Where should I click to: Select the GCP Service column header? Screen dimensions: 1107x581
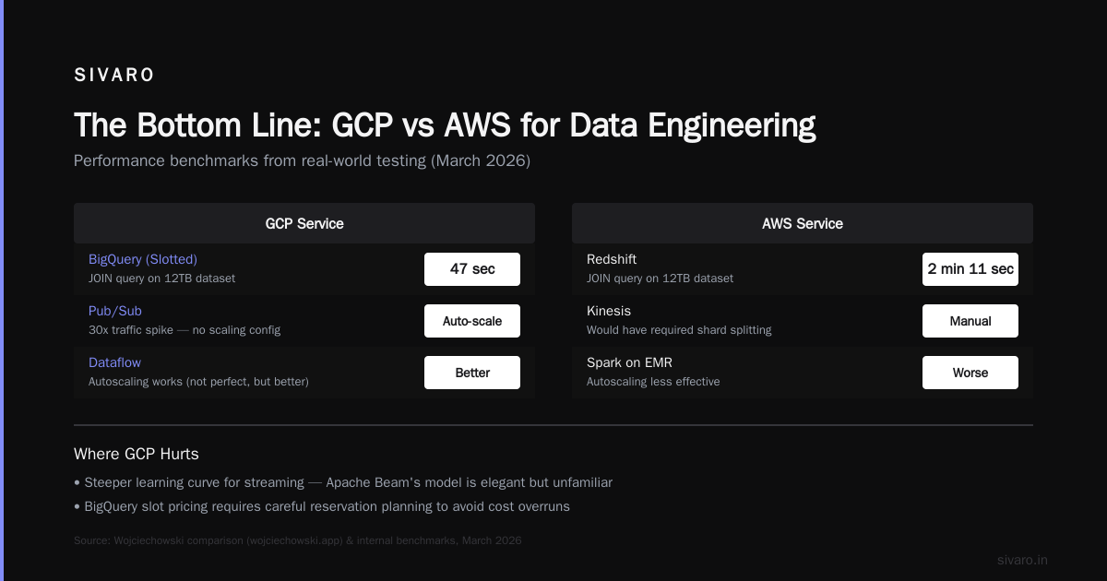click(x=304, y=223)
